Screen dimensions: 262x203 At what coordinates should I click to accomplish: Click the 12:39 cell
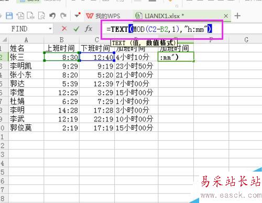[x=97, y=84]
